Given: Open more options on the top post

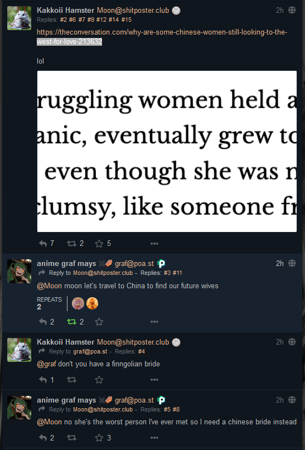Looking at the screenshot, I should (154, 244).
